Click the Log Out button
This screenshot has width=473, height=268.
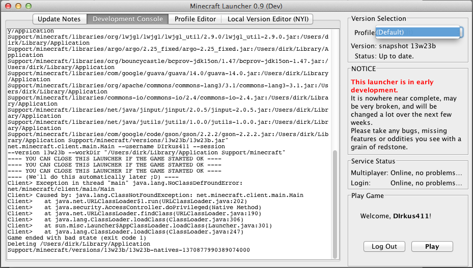[x=384, y=246]
